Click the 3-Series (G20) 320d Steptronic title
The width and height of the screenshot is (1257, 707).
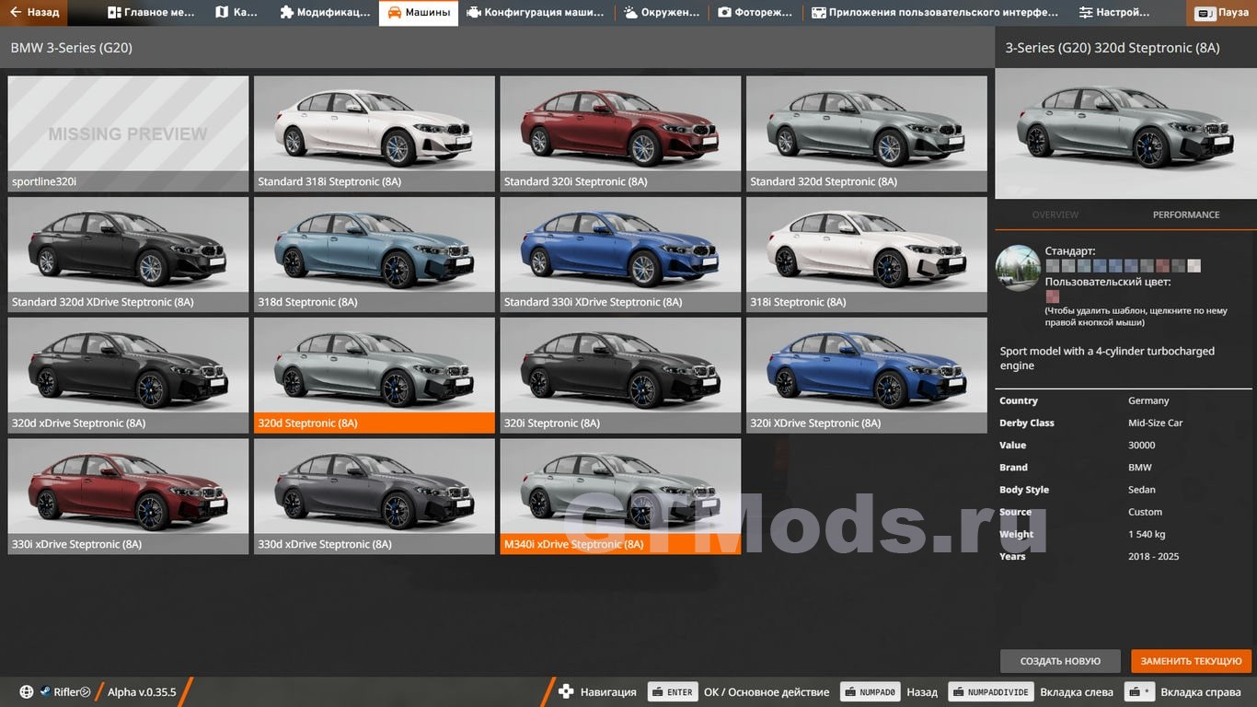(1112, 48)
